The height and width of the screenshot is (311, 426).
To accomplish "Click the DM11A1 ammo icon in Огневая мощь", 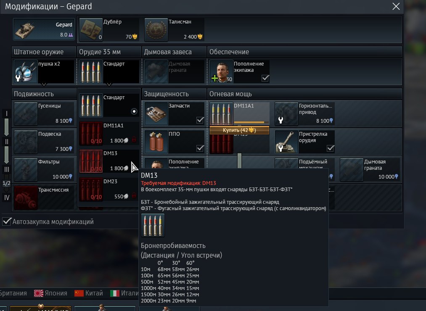I will click(221, 114).
